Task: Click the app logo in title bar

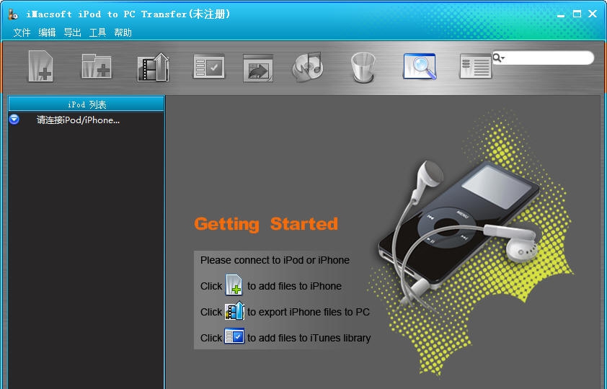Action: [x=12, y=14]
